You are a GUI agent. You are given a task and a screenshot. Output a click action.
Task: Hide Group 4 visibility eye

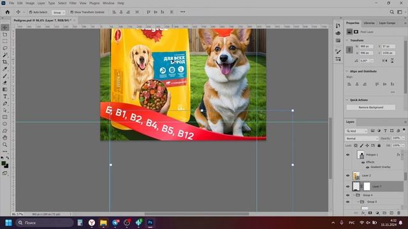(x=348, y=195)
